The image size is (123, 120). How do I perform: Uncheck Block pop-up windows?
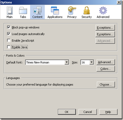tap(9, 27)
